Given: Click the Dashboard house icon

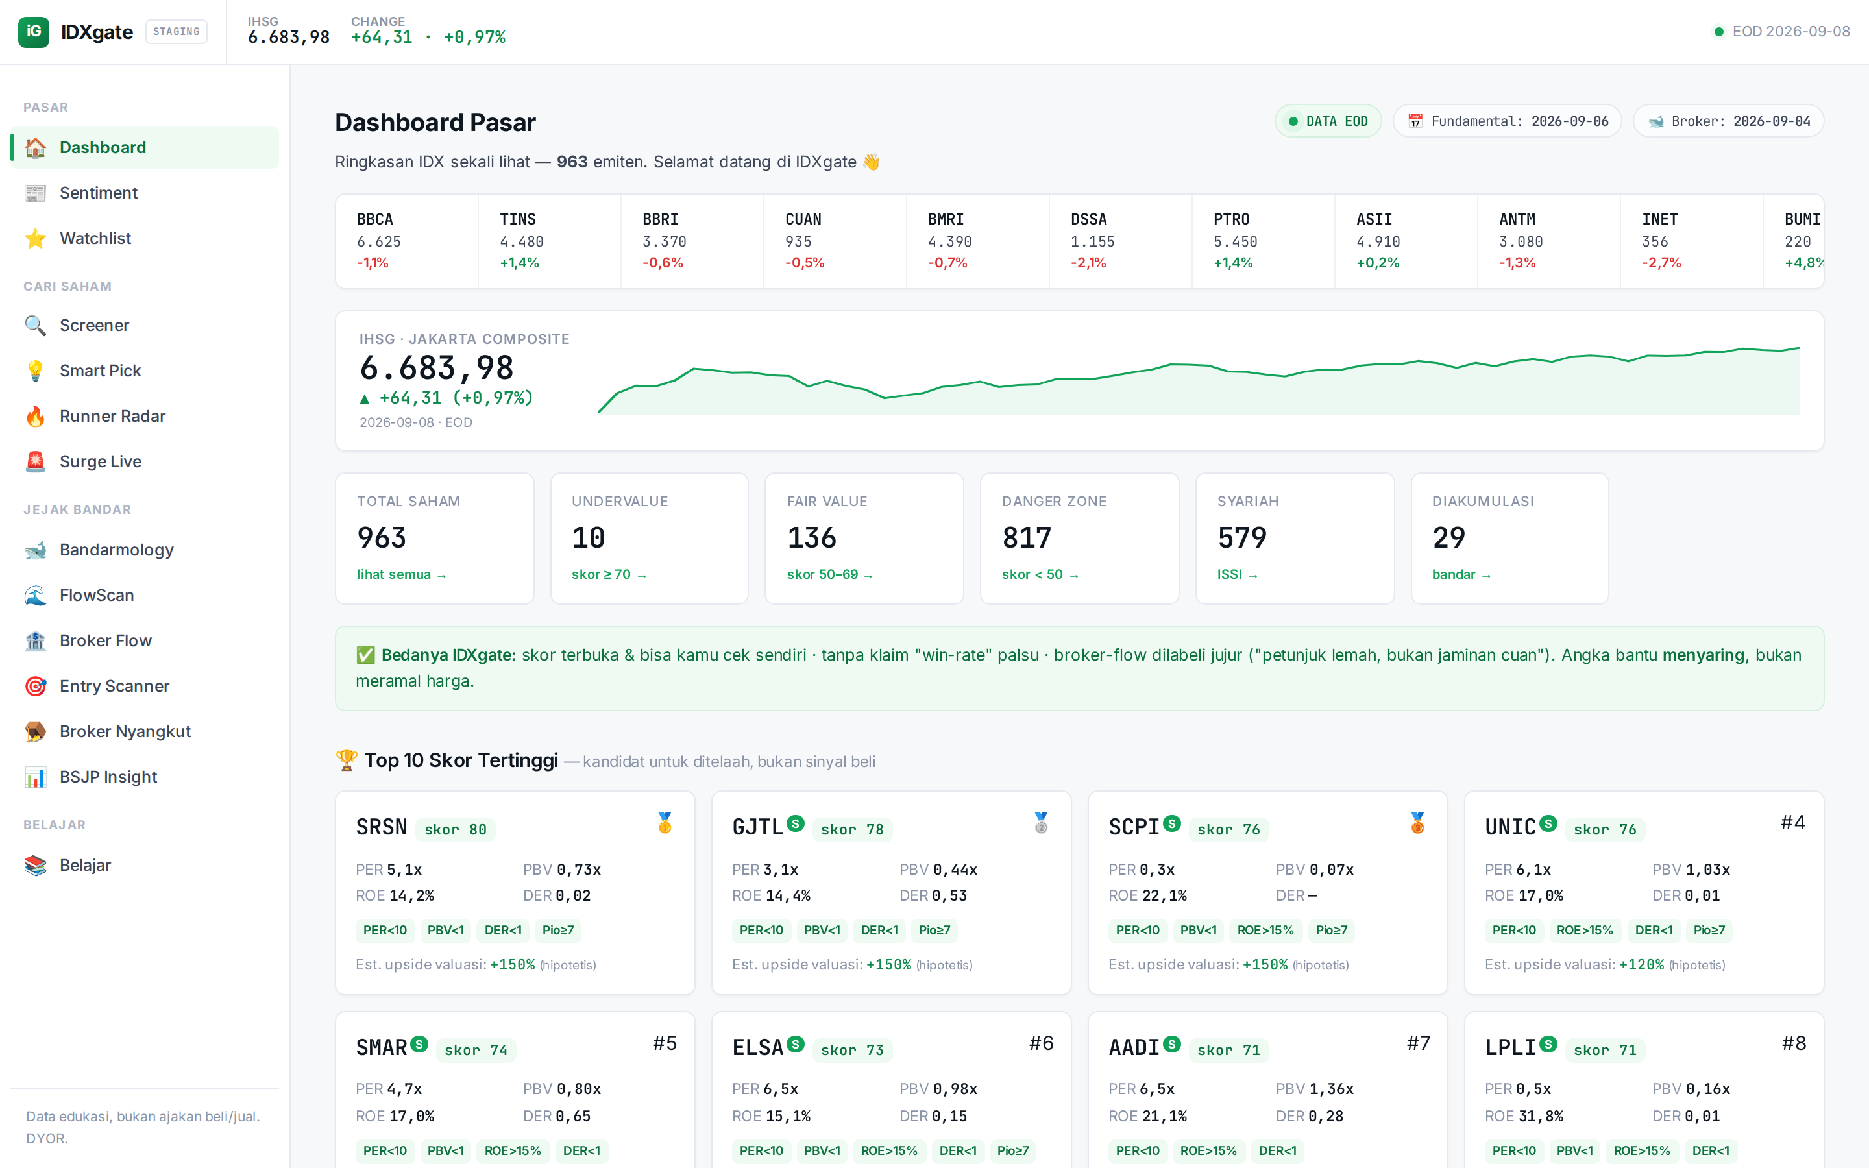Looking at the screenshot, I should click(36, 147).
